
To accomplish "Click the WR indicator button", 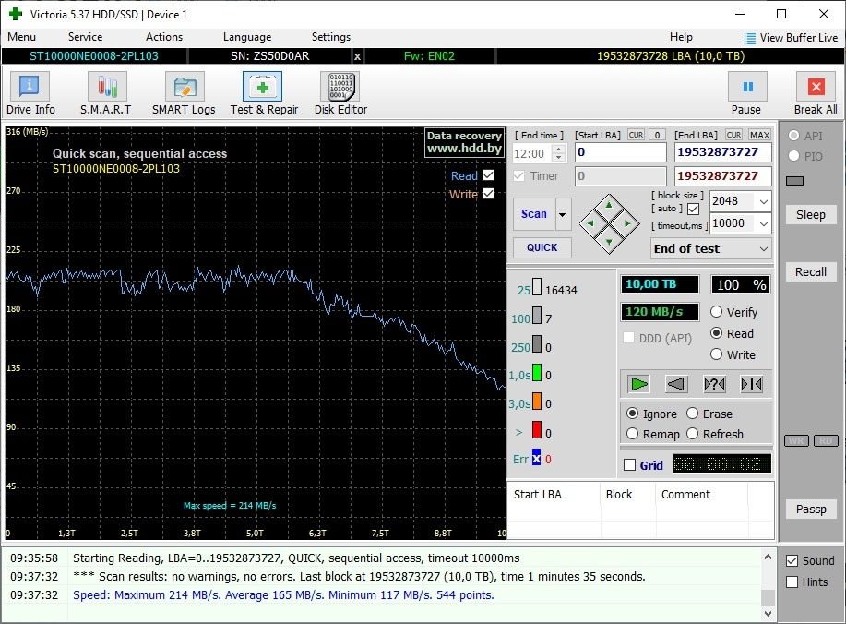I will pyautogui.click(x=796, y=441).
